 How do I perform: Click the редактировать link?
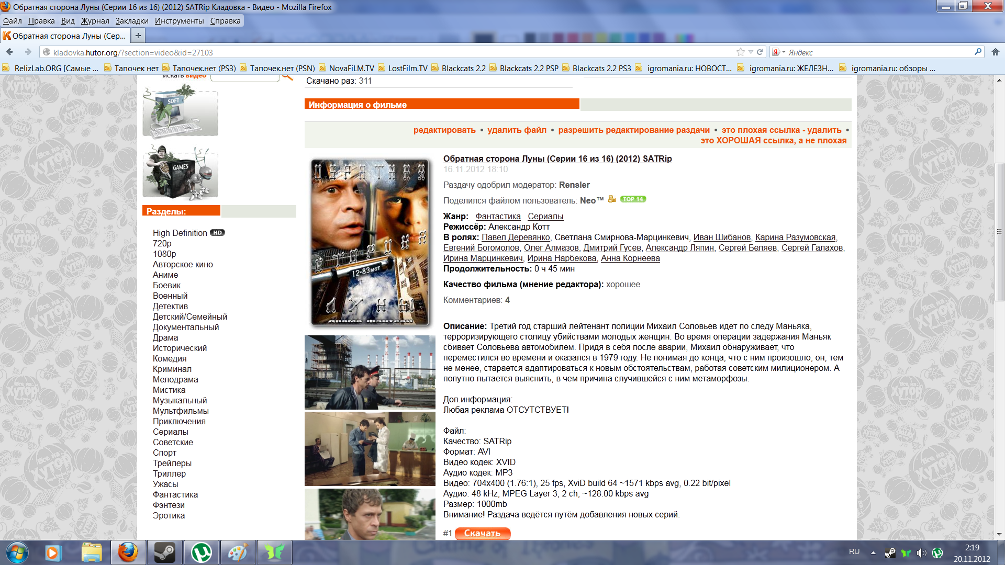(444, 130)
